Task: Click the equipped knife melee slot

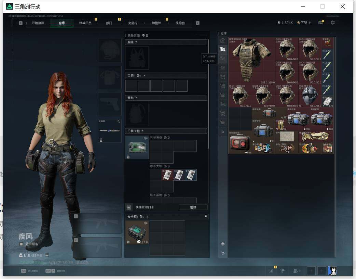Action: point(110,131)
